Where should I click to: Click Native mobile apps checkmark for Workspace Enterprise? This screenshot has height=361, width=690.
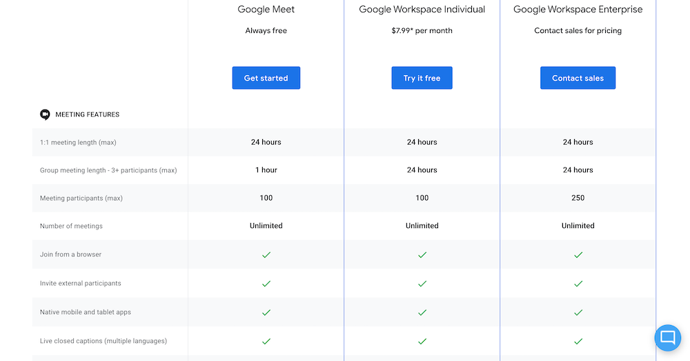tap(578, 313)
